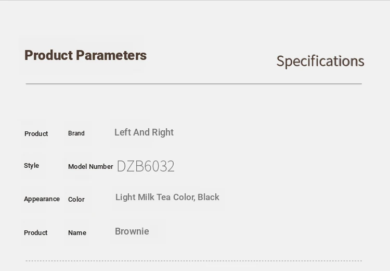This screenshot has width=390, height=271.
Task: Select the Left And Right brand value
Action: coord(144,132)
